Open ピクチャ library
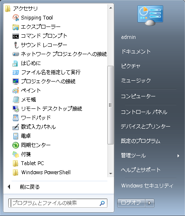 click(130, 66)
